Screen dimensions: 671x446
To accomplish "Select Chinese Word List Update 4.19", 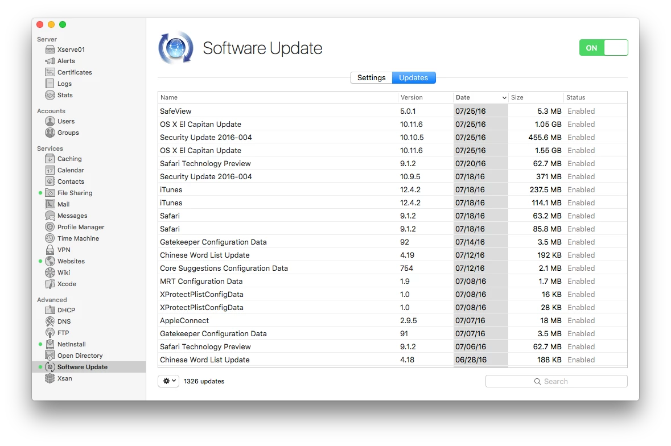I will pos(393,255).
